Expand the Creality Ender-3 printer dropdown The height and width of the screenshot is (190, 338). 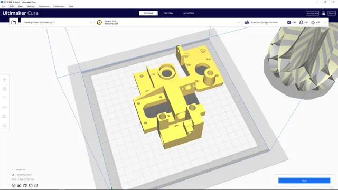58,22
